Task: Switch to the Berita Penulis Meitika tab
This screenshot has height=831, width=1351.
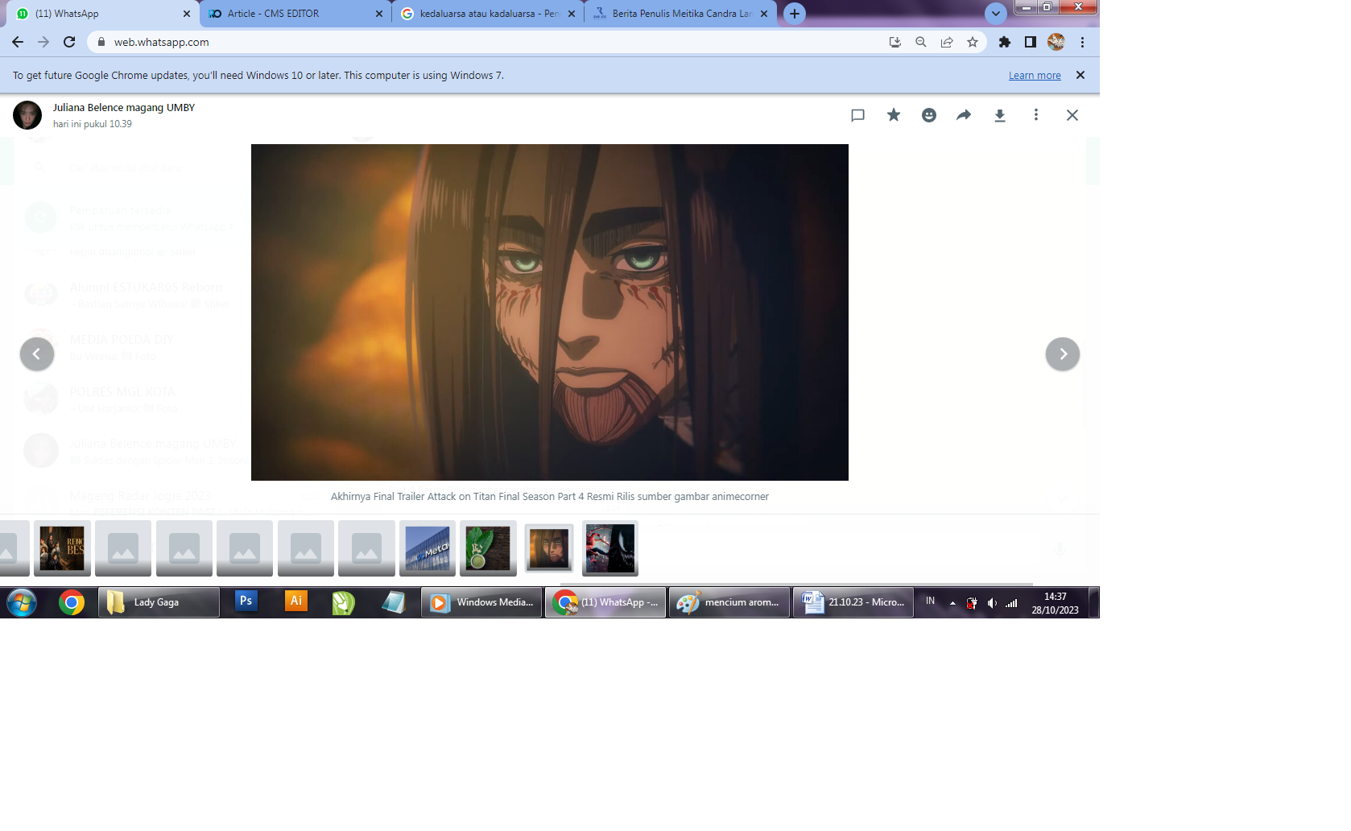Action: (x=680, y=14)
